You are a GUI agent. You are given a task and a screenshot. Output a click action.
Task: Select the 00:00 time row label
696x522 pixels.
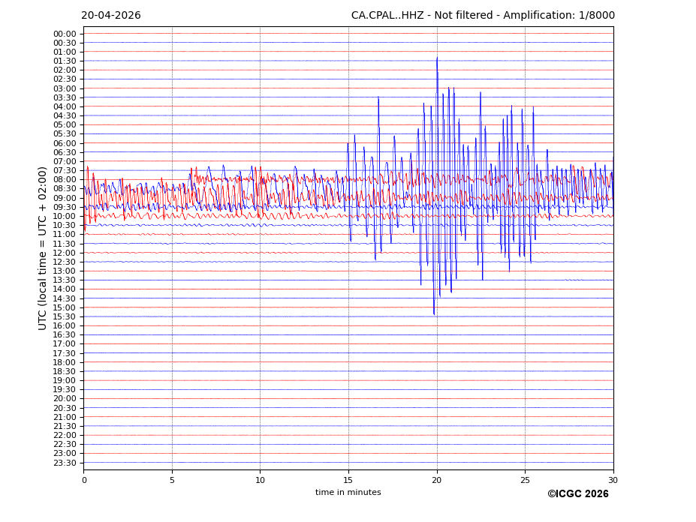[65, 34]
